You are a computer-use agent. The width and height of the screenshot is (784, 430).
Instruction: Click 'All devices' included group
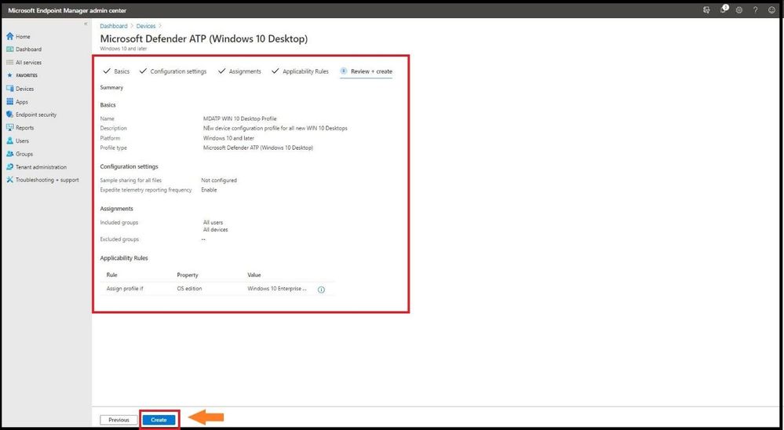tap(216, 230)
